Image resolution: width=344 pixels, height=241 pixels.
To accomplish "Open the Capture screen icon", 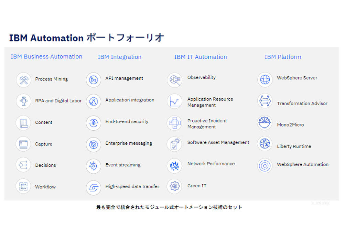I will pos(23,144).
